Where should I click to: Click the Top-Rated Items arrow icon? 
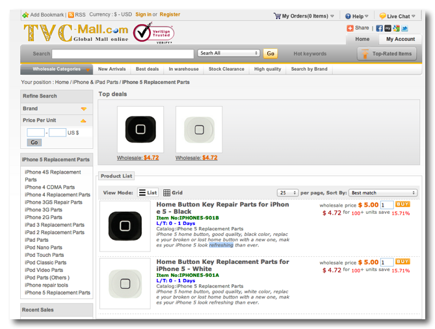coord(365,54)
